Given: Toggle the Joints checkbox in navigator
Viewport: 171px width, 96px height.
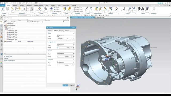Looking at the screenshot, I should (6, 27).
